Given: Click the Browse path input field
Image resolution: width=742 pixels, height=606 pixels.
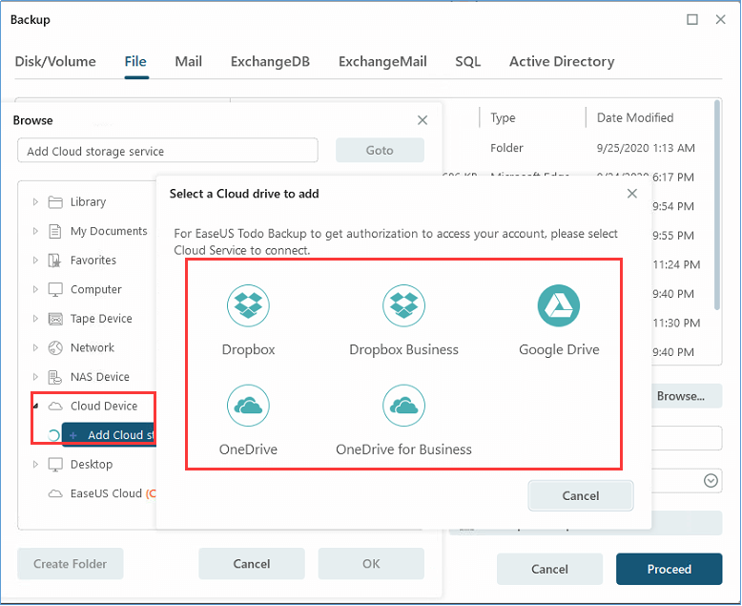Looking at the screenshot, I should 168,151.
